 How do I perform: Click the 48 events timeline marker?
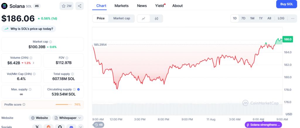tap(98, 125)
